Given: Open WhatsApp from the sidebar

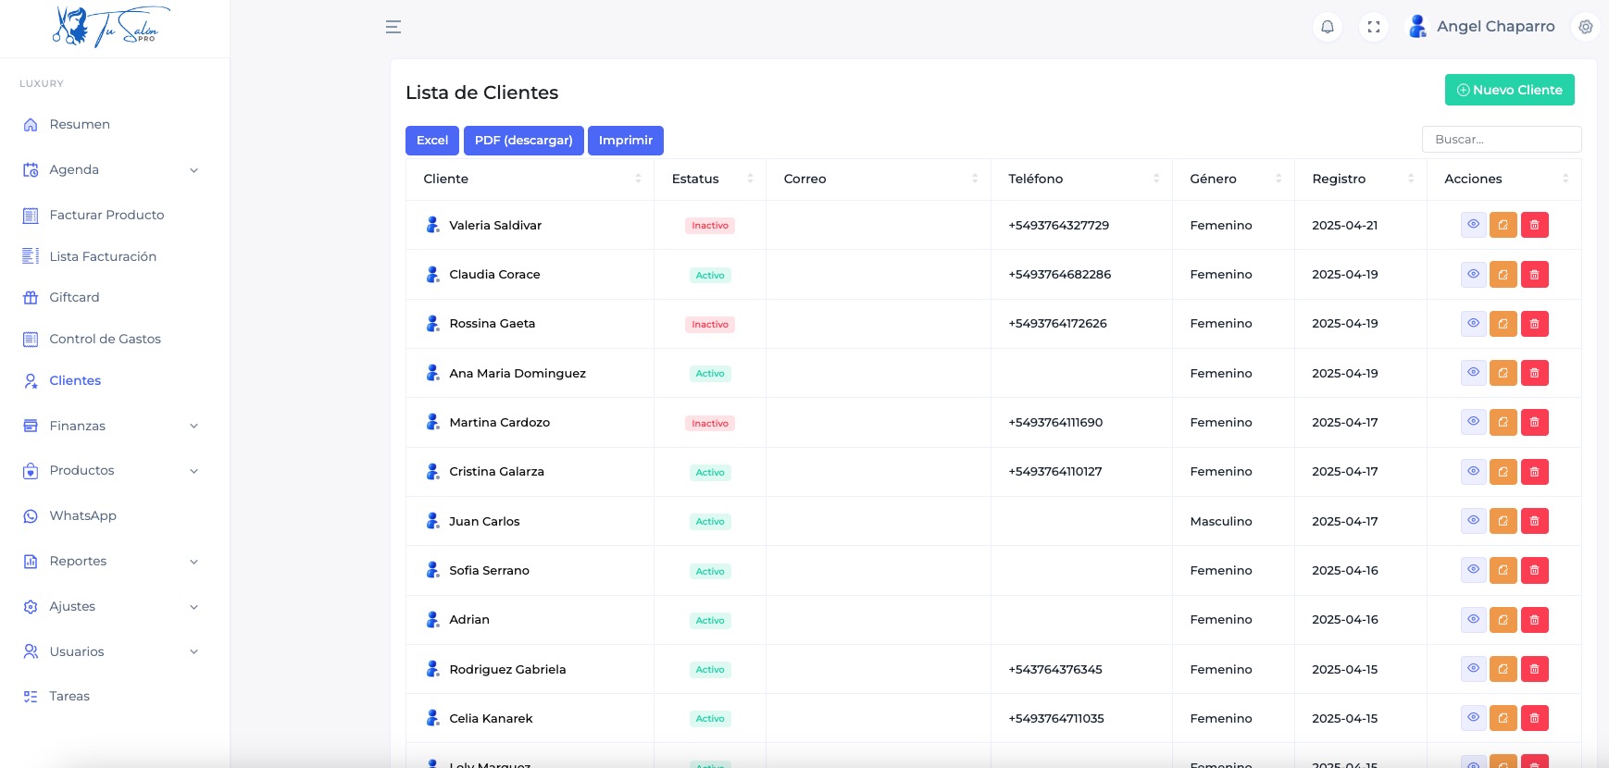Looking at the screenshot, I should pos(82,516).
